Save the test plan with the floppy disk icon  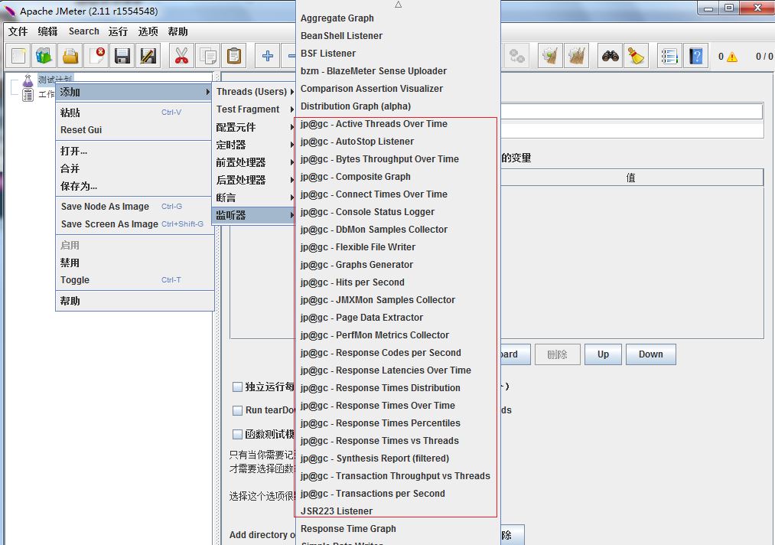(x=122, y=56)
